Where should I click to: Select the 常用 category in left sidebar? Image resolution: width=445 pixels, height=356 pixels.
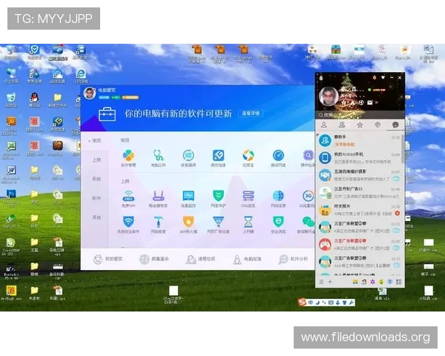pyautogui.click(x=96, y=140)
